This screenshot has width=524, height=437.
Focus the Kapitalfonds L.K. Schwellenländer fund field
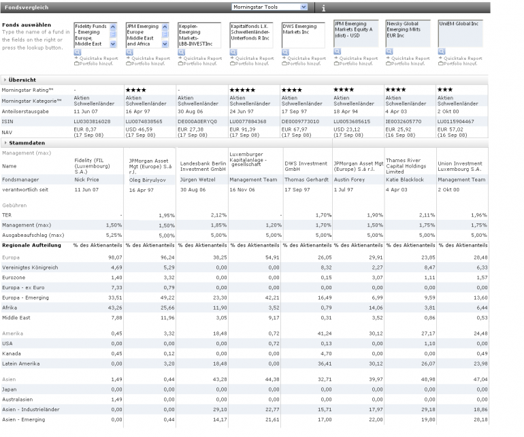[x=251, y=35]
